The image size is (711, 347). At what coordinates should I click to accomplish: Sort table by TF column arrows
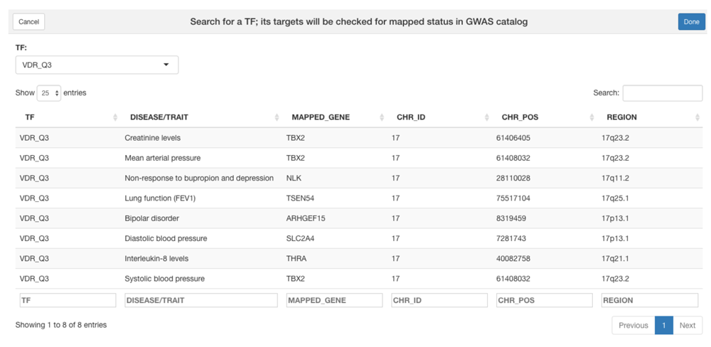115,117
